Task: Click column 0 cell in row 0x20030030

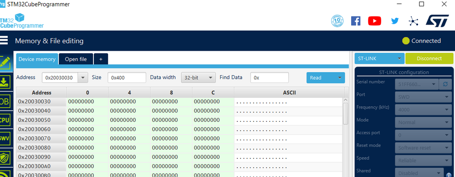Action: (x=87, y=102)
